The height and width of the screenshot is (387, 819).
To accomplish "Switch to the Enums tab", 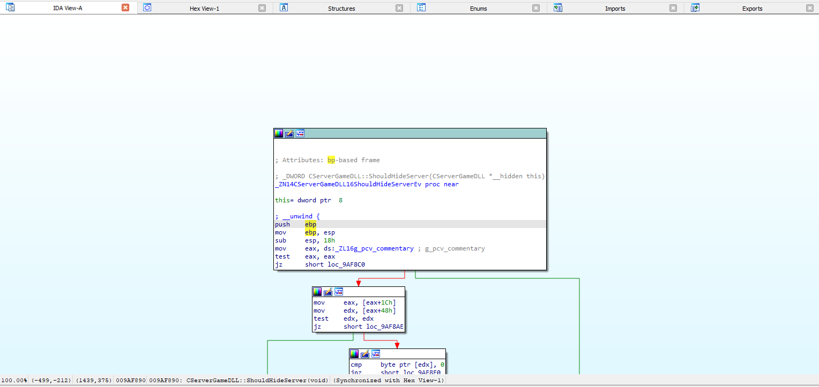I will coord(479,8).
